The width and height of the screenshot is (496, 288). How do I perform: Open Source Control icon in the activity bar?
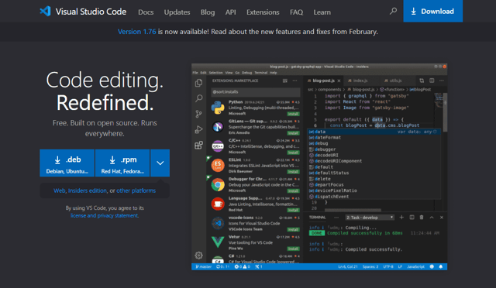(x=198, y=114)
